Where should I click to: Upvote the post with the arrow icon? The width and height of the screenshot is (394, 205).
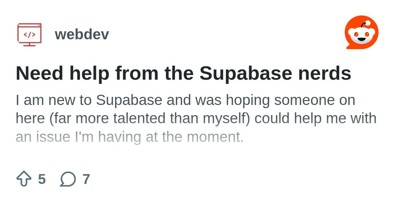click(24, 179)
